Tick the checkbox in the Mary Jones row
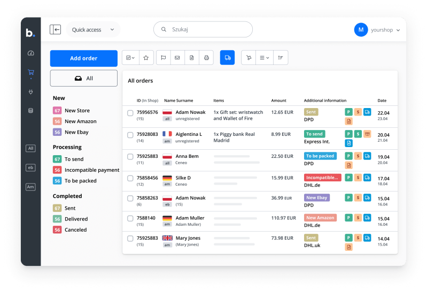Screen dimensions: 427x291 point(130,239)
